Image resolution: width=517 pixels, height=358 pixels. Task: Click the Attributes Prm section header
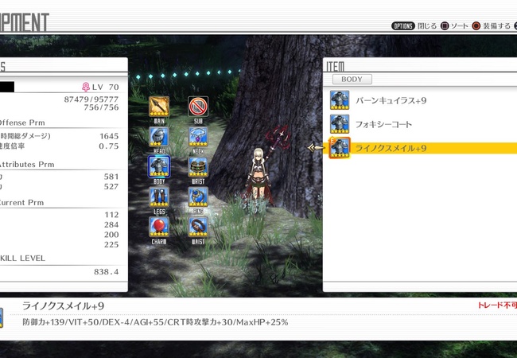(27, 165)
